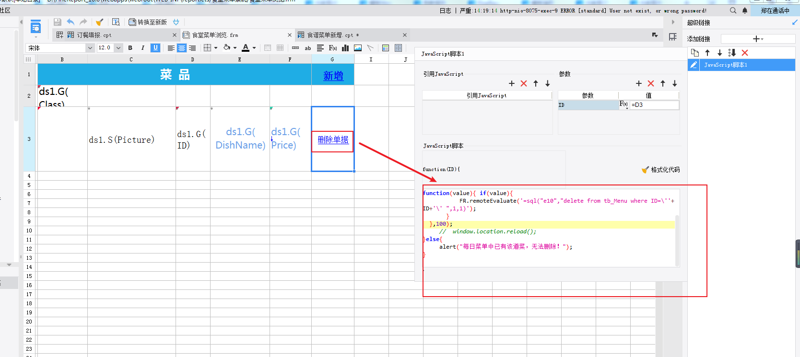Select cell ds1.G(Price)
The height and width of the screenshot is (357, 800).
290,138
